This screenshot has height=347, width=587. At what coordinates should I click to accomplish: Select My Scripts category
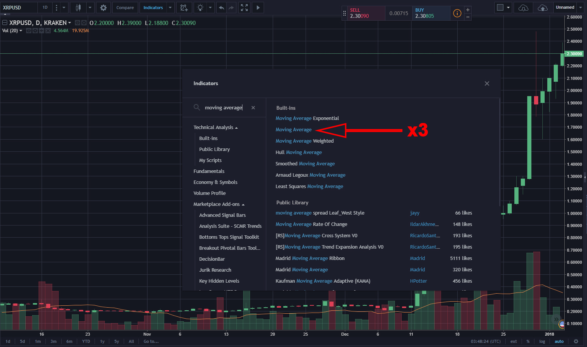coord(210,160)
